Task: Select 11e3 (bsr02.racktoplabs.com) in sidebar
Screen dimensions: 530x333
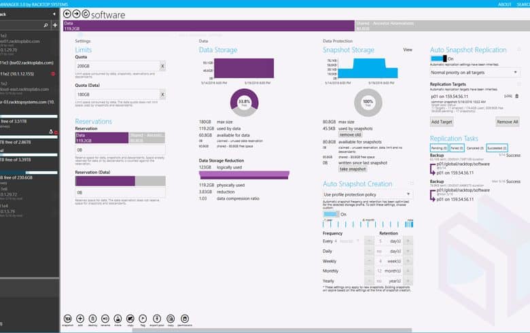Action: (27, 63)
